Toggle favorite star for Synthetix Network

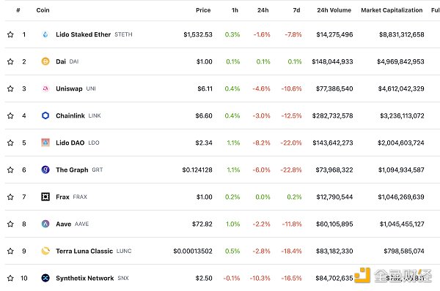click(x=10, y=278)
